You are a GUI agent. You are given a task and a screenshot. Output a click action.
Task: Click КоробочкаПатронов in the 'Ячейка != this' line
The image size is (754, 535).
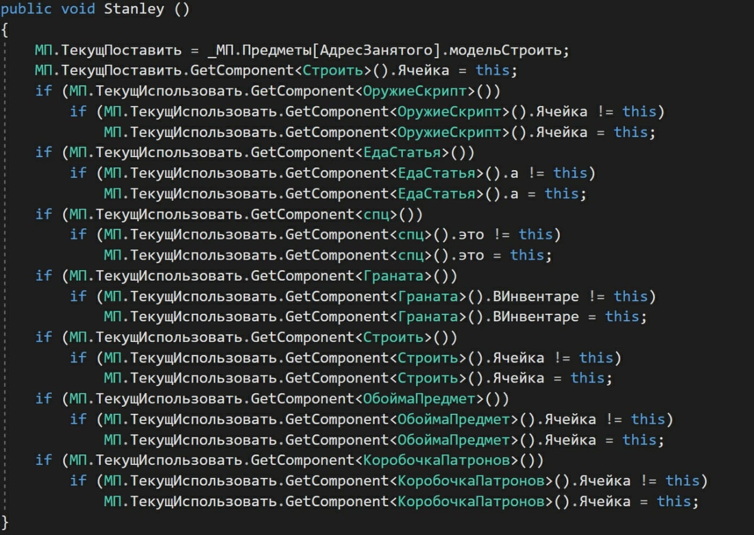click(x=471, y=481)
